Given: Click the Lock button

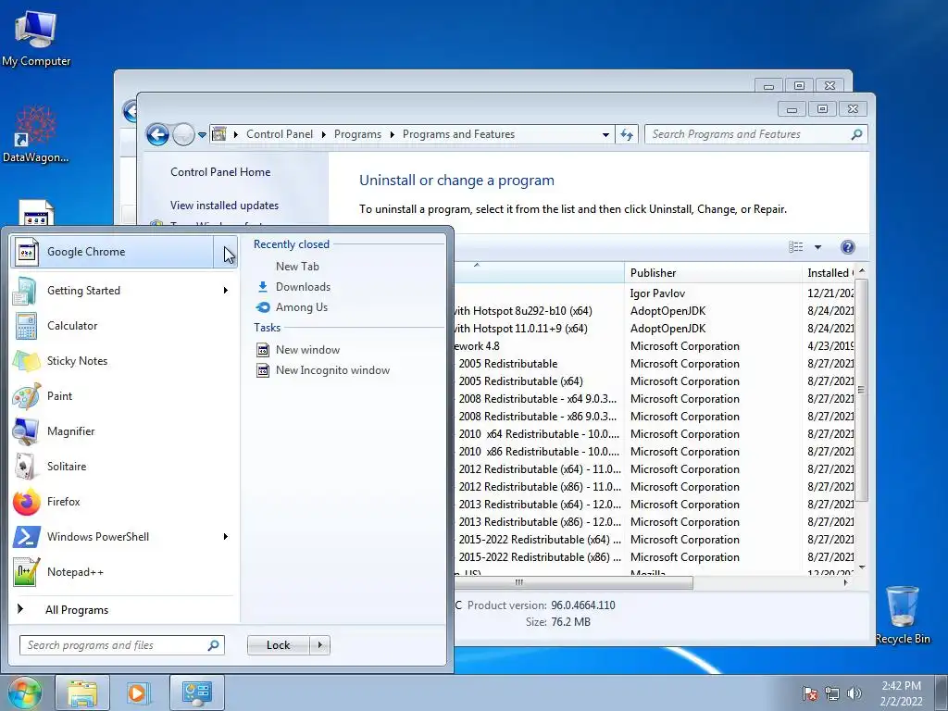Looking at the screenshot, I should point(278,645).
